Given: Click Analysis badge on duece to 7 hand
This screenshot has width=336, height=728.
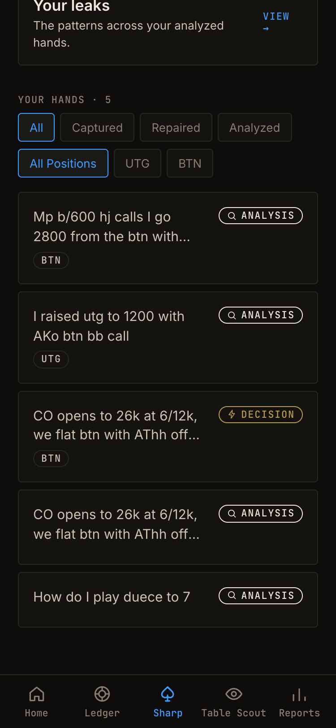Looking at the screenshot, I should coord(261,596).
